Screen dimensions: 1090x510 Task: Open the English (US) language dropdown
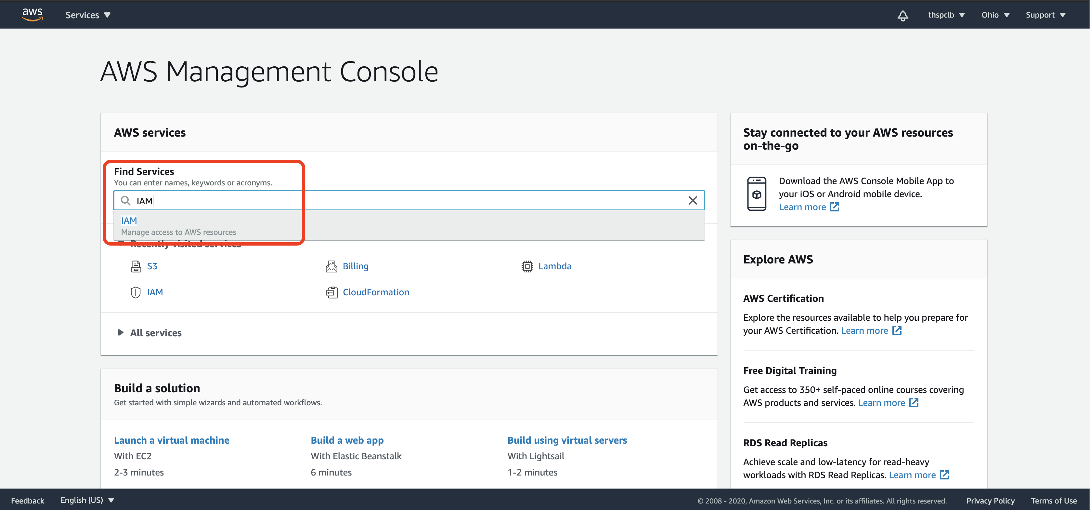[x=87, y=500]
